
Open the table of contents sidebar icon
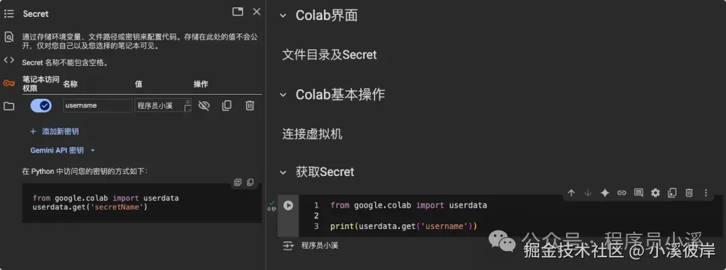point(9,13)
